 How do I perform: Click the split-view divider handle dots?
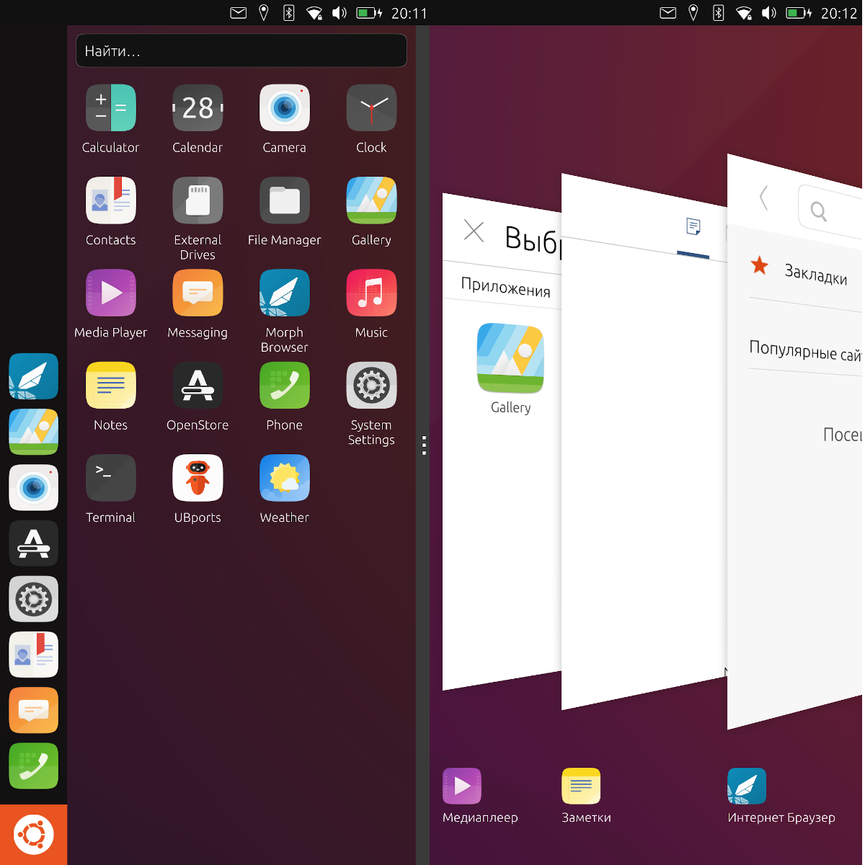pos(424,445)
